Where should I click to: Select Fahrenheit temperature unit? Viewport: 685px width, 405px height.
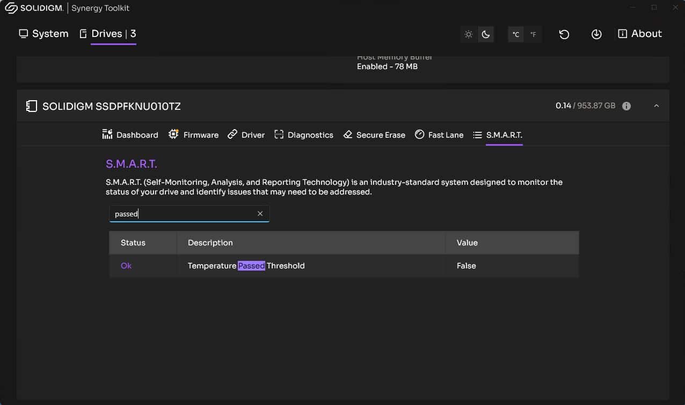pyautogui.click(x=533, y=34)
